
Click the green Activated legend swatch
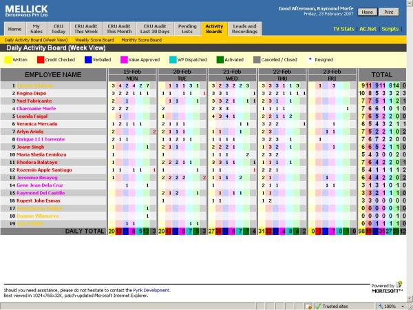coord(220,60)
